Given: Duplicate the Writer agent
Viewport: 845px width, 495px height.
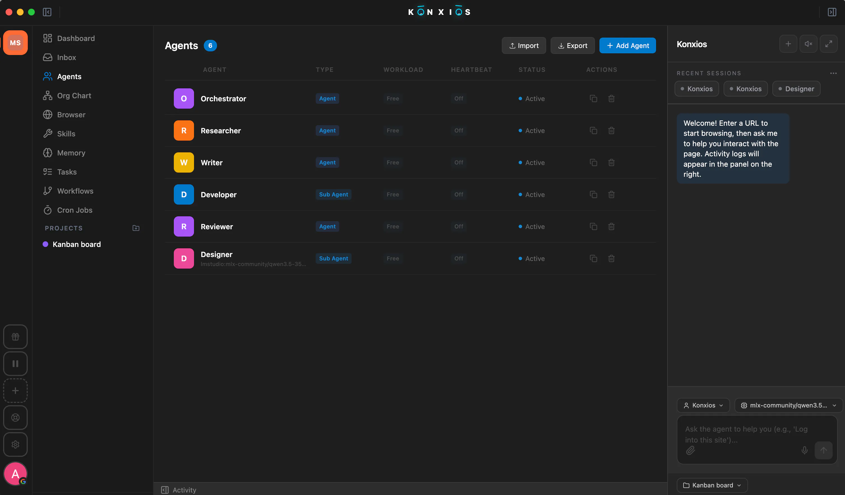Looking at the screenshot, I should click(x=594, y=162).
